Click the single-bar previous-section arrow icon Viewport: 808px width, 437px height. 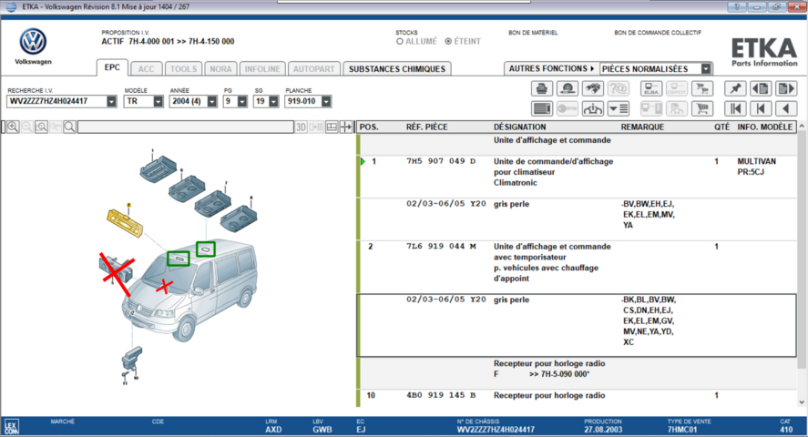(761, 108)
